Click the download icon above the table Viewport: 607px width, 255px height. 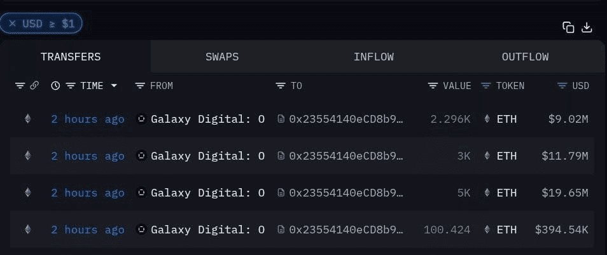587,27
